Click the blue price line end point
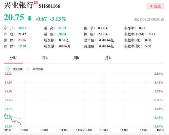 [x=21, y=125]
